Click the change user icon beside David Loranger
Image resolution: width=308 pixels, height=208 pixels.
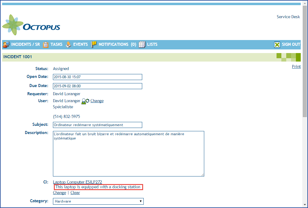(85, 101)
